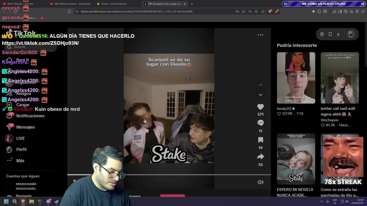
Task: Open the TikTok coins icon in top pill
Action: (x=322, y=34)
